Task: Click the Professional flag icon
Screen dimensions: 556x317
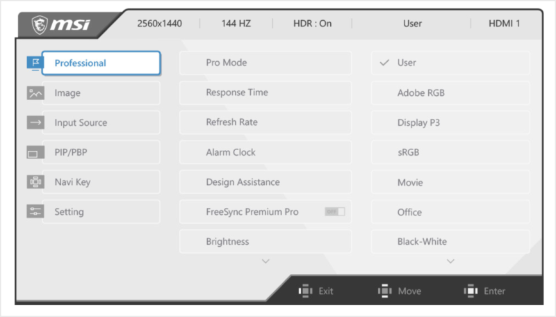Action: 35,63
